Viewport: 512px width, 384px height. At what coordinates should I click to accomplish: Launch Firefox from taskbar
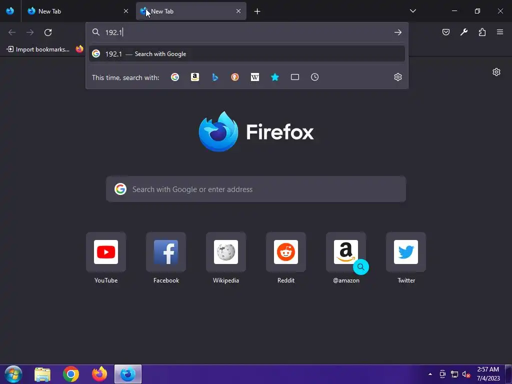99,374
